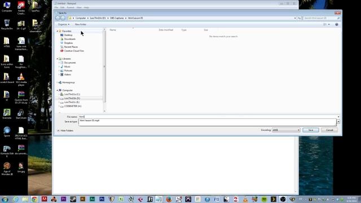
Task: Launch Adobe Illustrator from taskbar
Action: click(x=83, y=199)
